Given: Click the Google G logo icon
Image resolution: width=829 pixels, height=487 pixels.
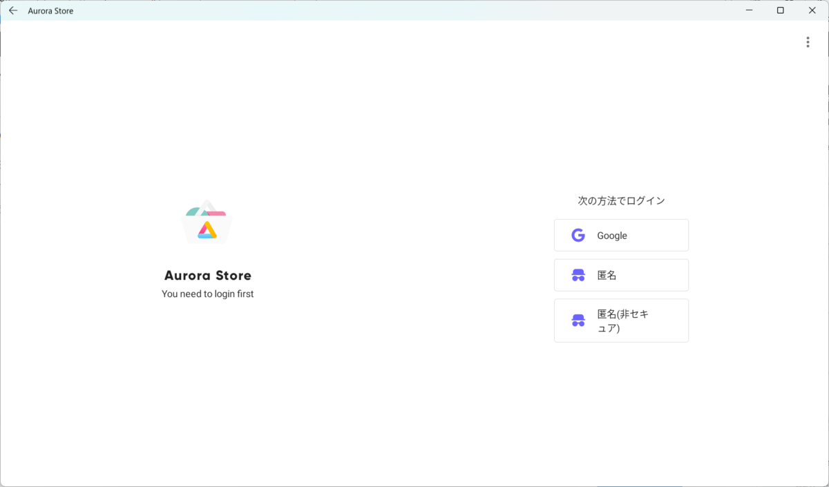Looking at the screenshot, I should coord(578,236).
